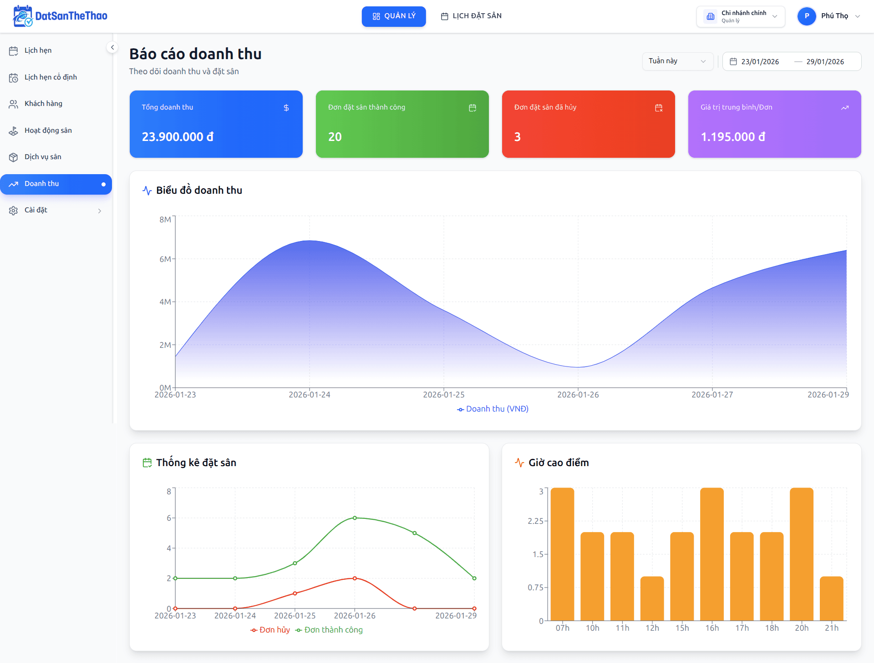Click the Phú Thọ avatar circle

pos(807,16)
